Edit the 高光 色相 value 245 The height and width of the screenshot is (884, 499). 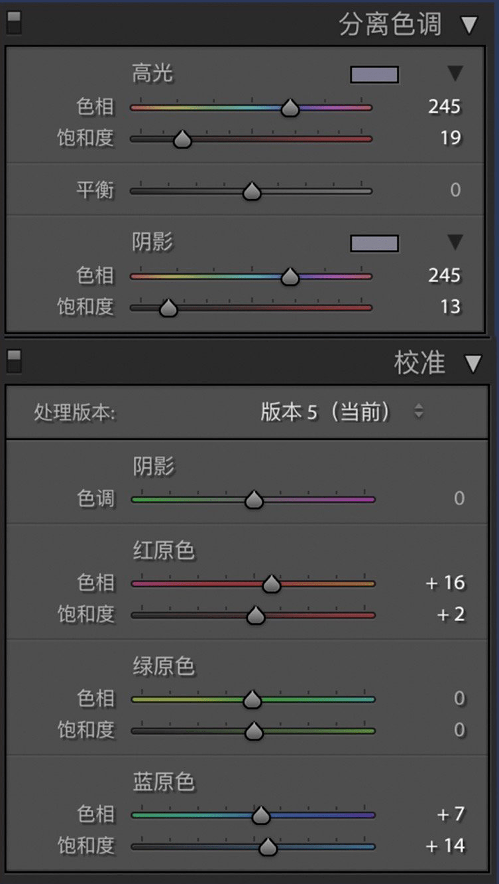coord(445,107)
